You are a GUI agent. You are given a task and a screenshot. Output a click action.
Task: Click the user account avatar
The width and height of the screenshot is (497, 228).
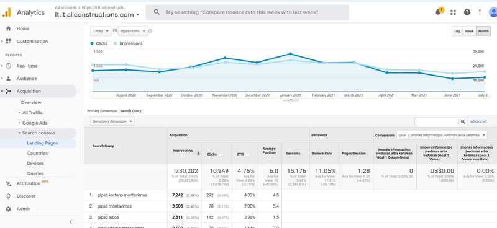tap(493, 12)
